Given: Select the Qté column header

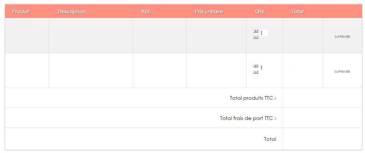Looking at the screenshot, I should click(x=260, y=12).
